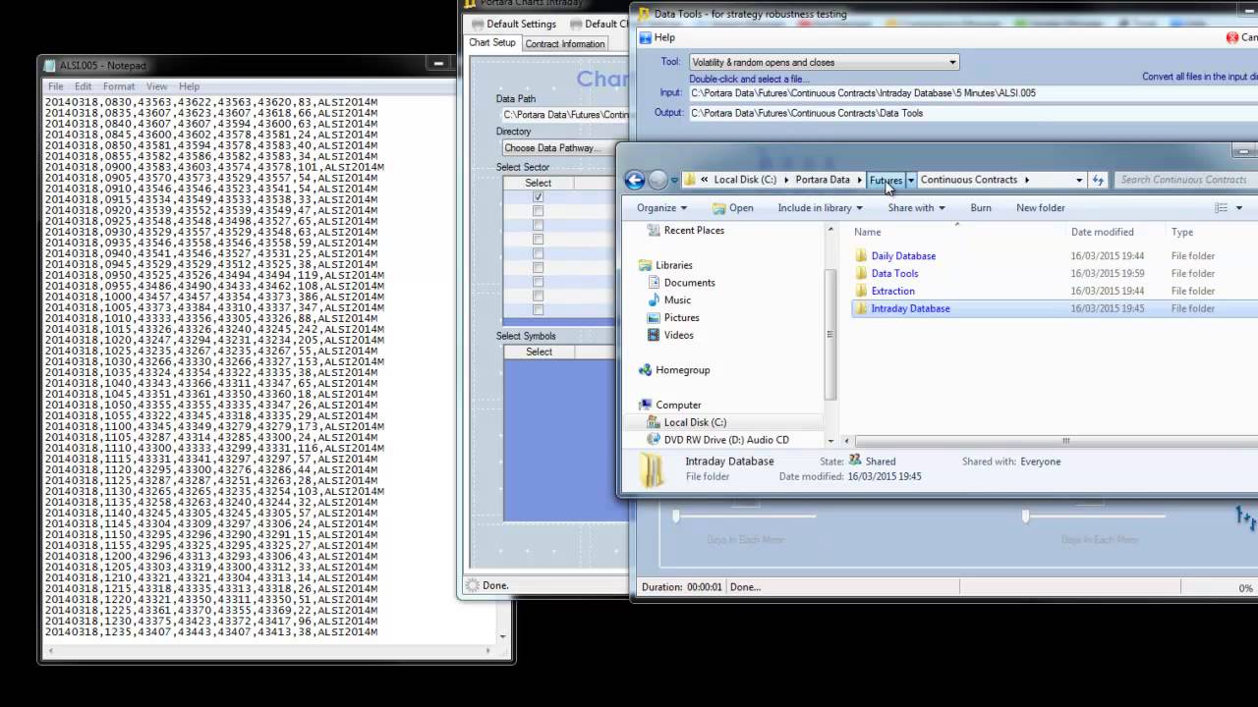Enable the fourth Select Sector checkbox
The width and height of the screenshot is (1258, 707).
click(x=538, y=240)
